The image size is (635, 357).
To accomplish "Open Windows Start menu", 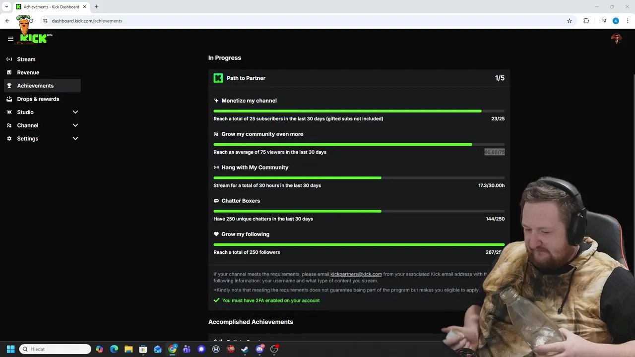I will 10,349.
